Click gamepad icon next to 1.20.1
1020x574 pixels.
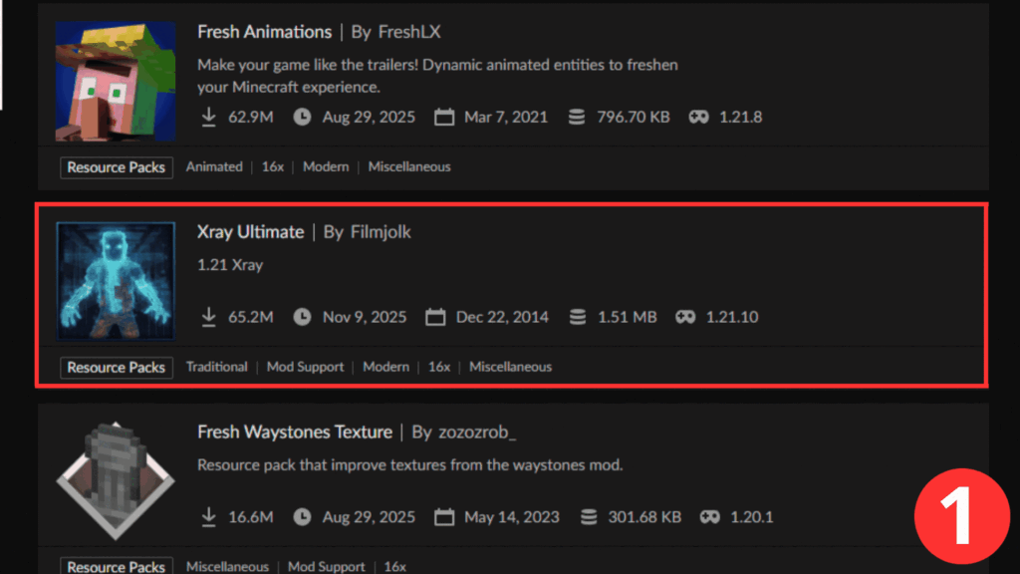click(709, 517)
